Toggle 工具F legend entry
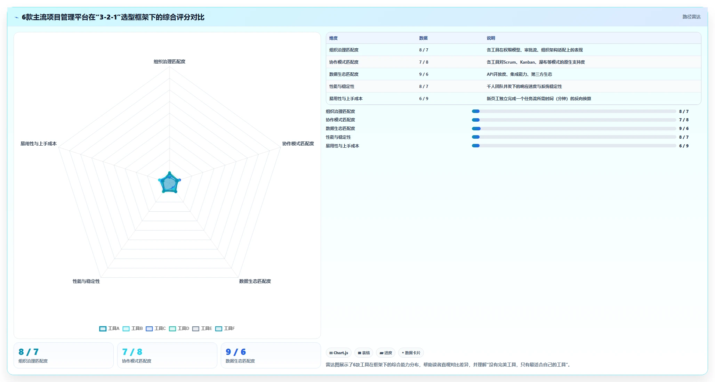Viewport: 715px width, 382px height. click(225, 328)
